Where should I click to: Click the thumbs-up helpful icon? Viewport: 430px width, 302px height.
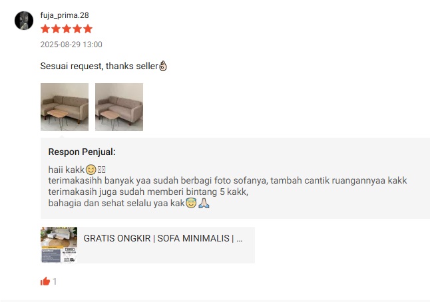pyautogui.click(x=45, y=281)
